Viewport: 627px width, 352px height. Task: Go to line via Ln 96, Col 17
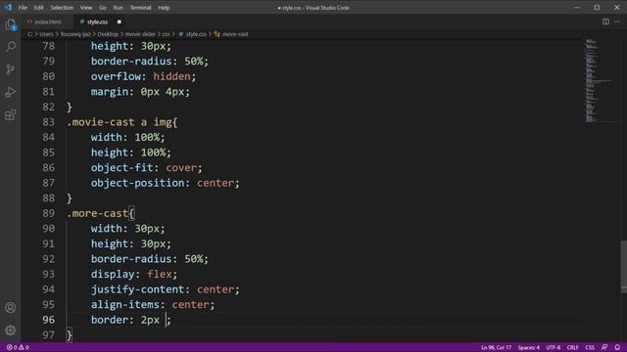(496, 348)
